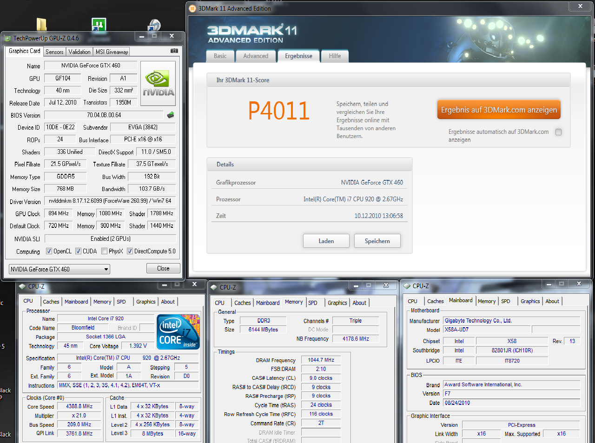This screenshot has height=443, width=595.
Task: Click the 3DMark 11 title bar icon
Action: click(x=192, y=8)
